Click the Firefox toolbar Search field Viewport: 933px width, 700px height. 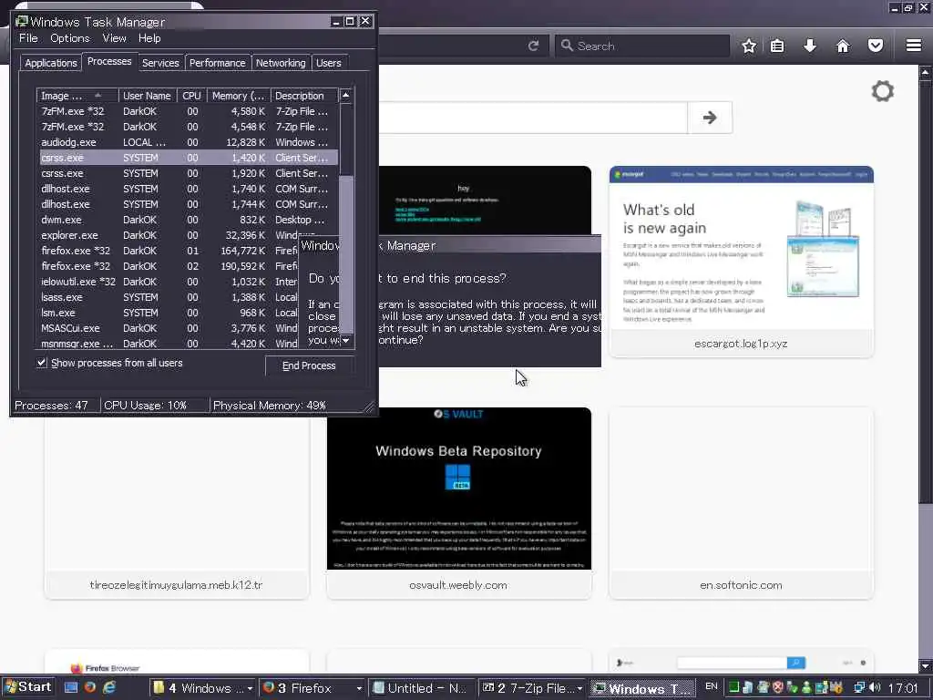coord(642,46)
